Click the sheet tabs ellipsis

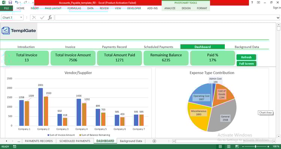(x=19, y=141)
